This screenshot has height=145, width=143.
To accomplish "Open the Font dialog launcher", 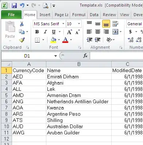I will click(80, 48).
